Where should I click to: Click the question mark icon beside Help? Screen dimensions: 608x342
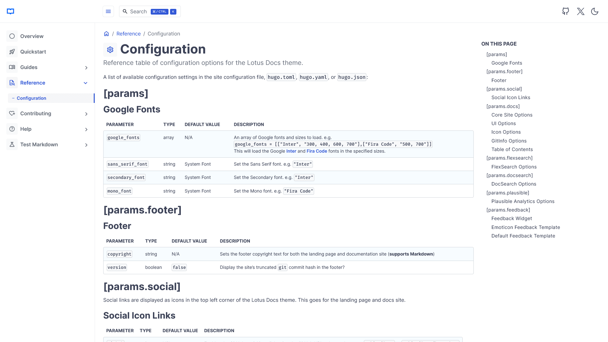pos(12,129)
